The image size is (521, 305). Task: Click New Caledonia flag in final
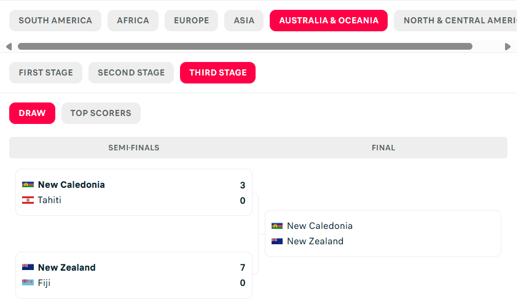coord(277,226)
